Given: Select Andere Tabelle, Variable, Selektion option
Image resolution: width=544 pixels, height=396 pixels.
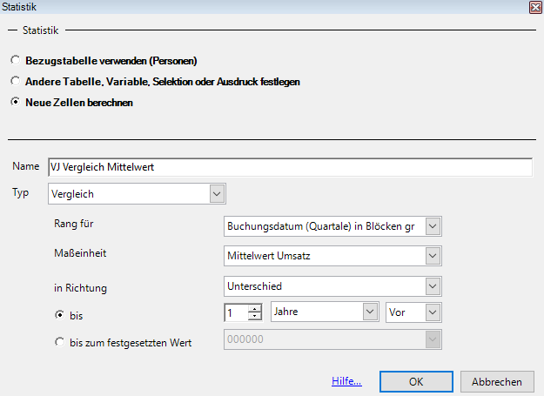Looking at the screenshot, I should pyautogui.click(x=16, y=81).
